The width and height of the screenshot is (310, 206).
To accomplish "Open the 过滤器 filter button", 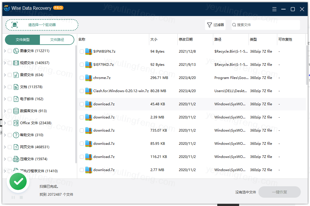I will pyautogui.click(x=215, y=25).
